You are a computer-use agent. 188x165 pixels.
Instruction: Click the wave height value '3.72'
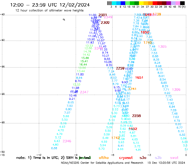pyautogui.click(x=137, y=146)
